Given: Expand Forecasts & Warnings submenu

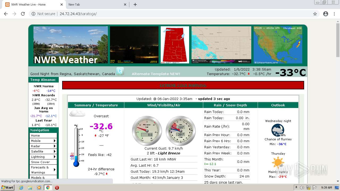Looking at the screenshot, I should point(43,170).
